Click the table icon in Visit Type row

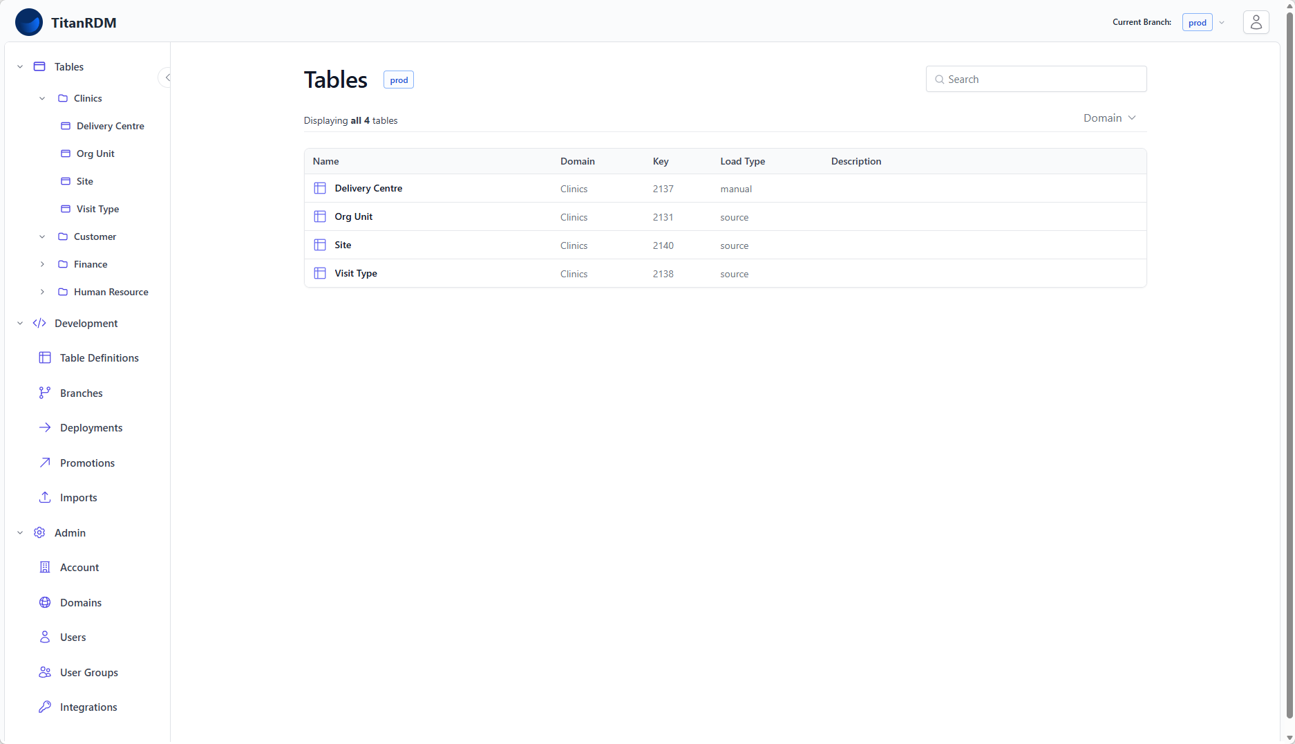(x=320, y=273)
